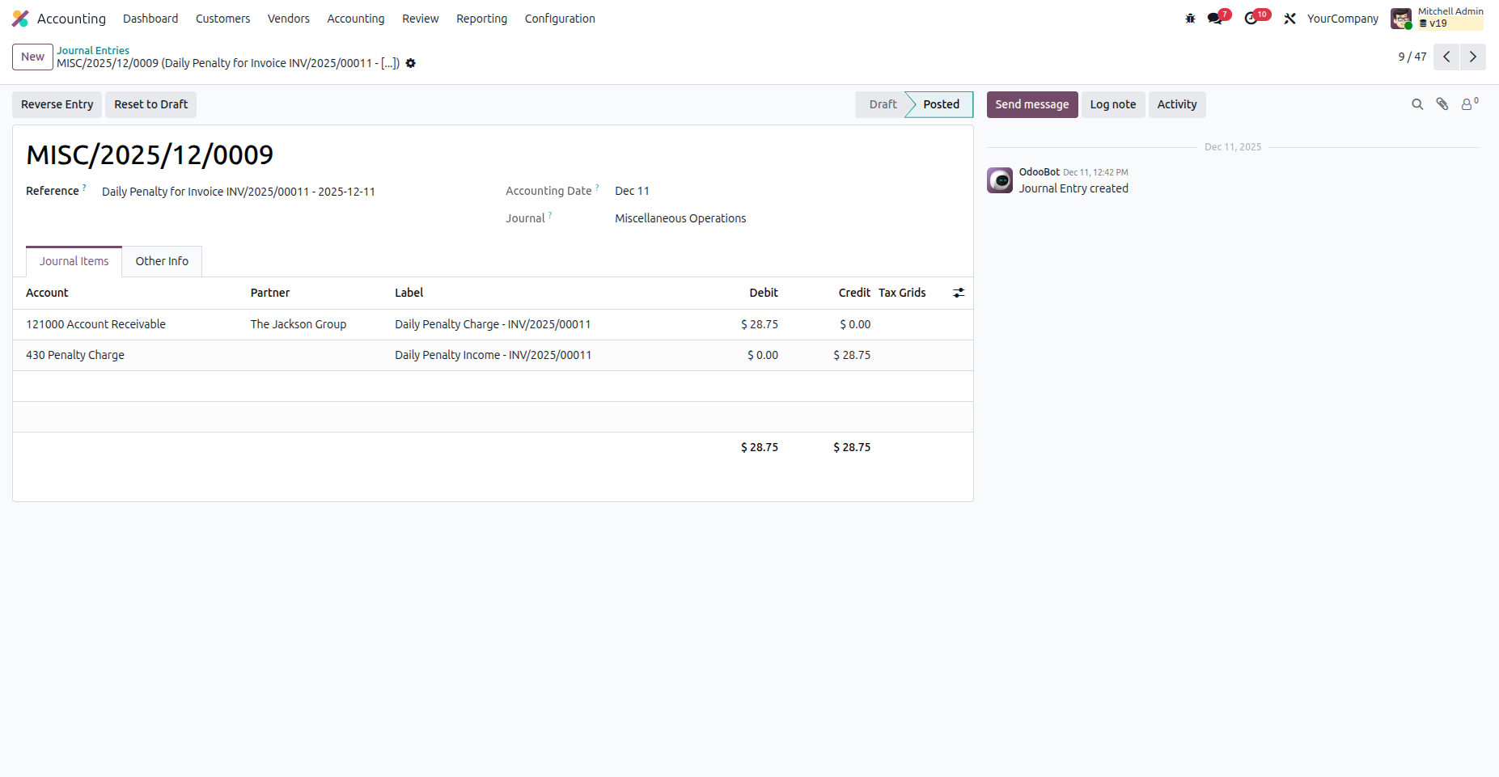
Task: Click the $ 28.75 debit on Account Receivable row
Action: point(760,324)
